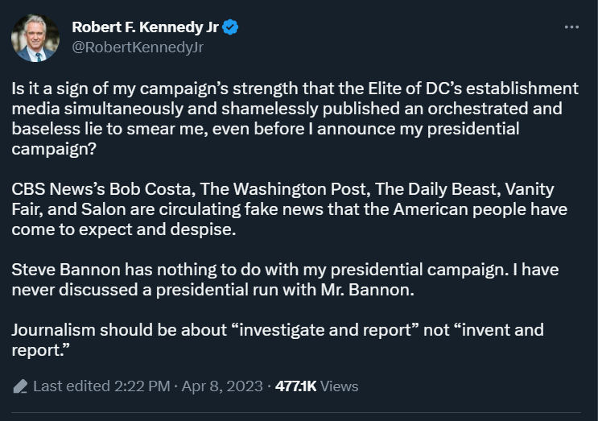
Task: Open the tweet's three-dot More menu
Action: tap(571, 27)
